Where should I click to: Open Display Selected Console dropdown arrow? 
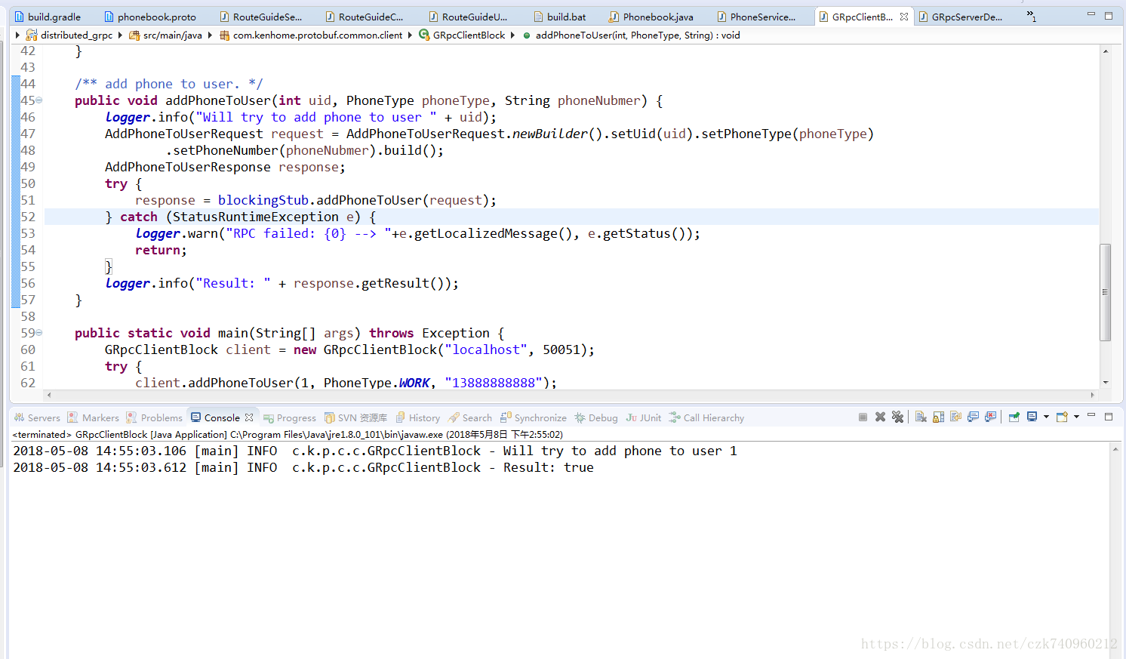click(1046, 417)
